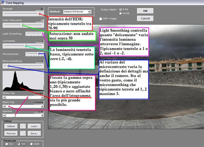Reset settings with the Default button

(x=11, y=126)
